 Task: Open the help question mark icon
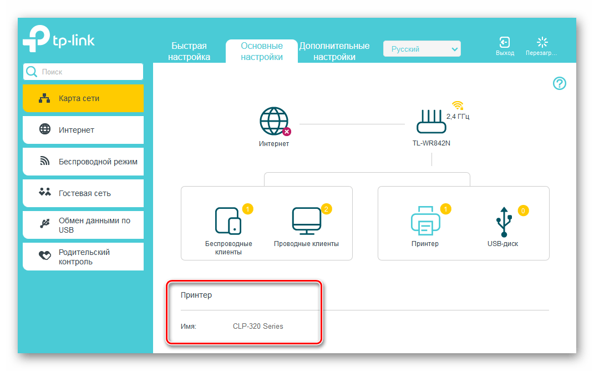pos(560,83)
